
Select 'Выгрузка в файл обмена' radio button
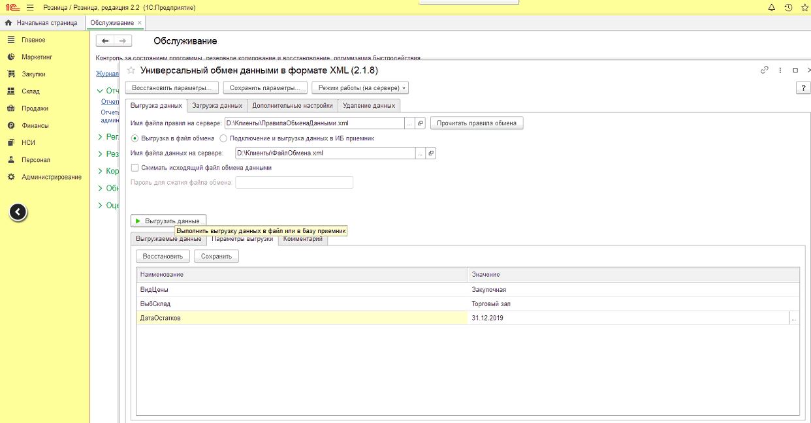pos(135,138)
